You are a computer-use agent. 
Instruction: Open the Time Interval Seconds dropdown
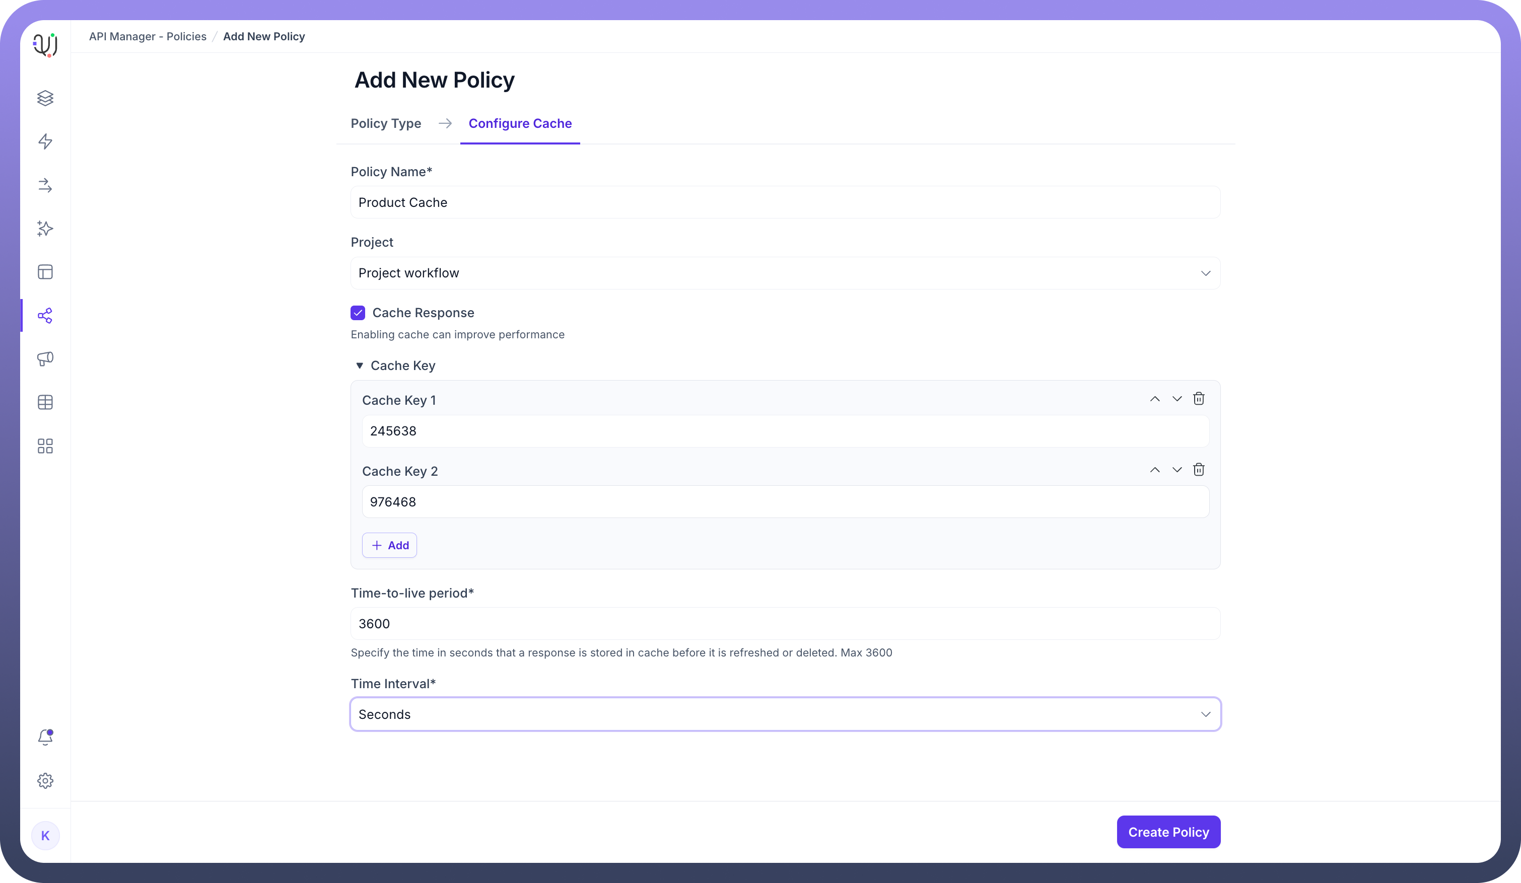coord(785,714)
